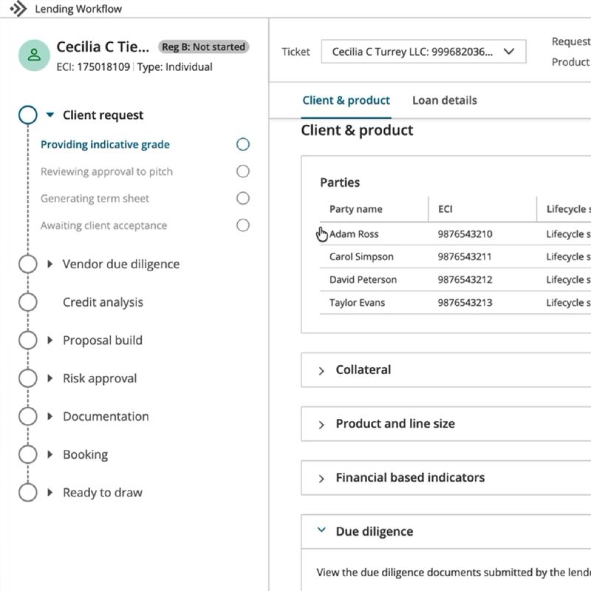The width and height of the screenshot is (591, 591).
Task: Collapse the Client request stage
Action: click(50, 115)
